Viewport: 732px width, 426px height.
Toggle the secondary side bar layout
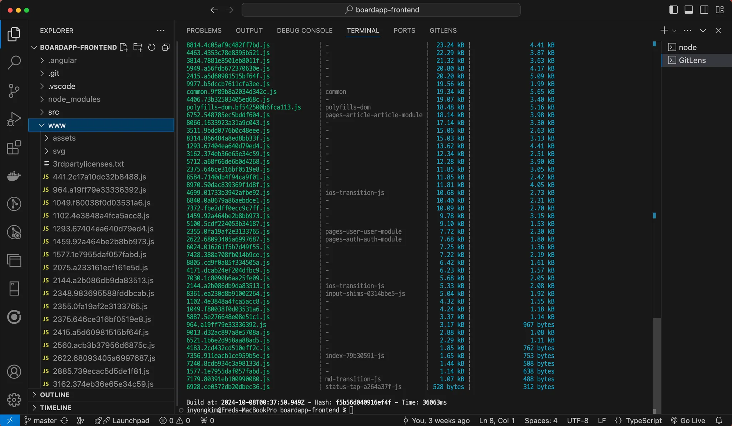704,10
